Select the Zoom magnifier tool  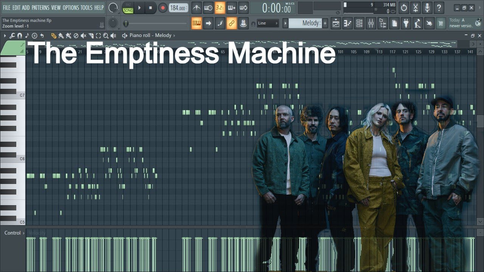(106, 36)
